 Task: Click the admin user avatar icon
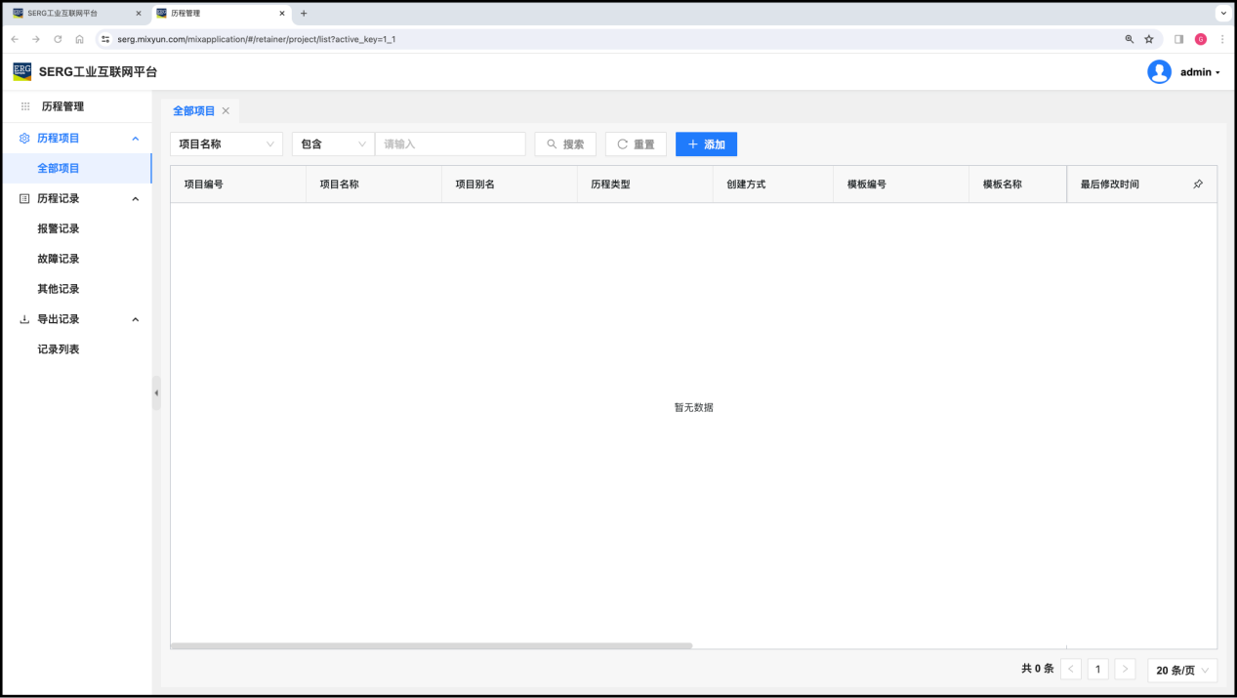click(1159, 72)
